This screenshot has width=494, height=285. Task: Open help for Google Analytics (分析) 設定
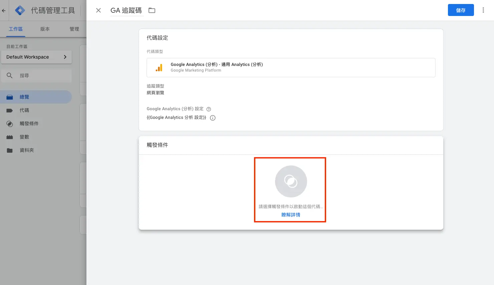point(209,109)
